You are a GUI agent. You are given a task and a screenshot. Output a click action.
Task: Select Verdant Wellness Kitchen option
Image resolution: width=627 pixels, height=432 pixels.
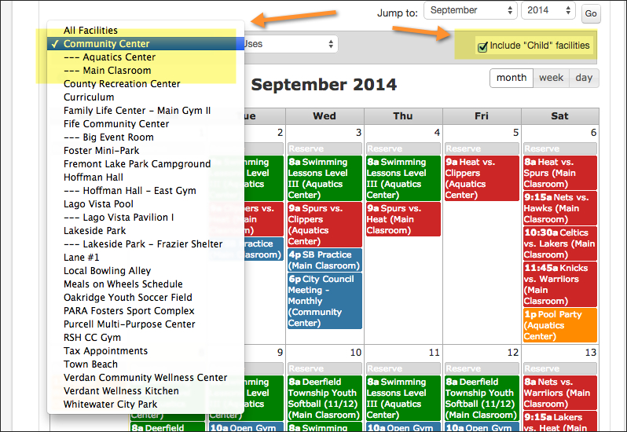pos(145,391)
